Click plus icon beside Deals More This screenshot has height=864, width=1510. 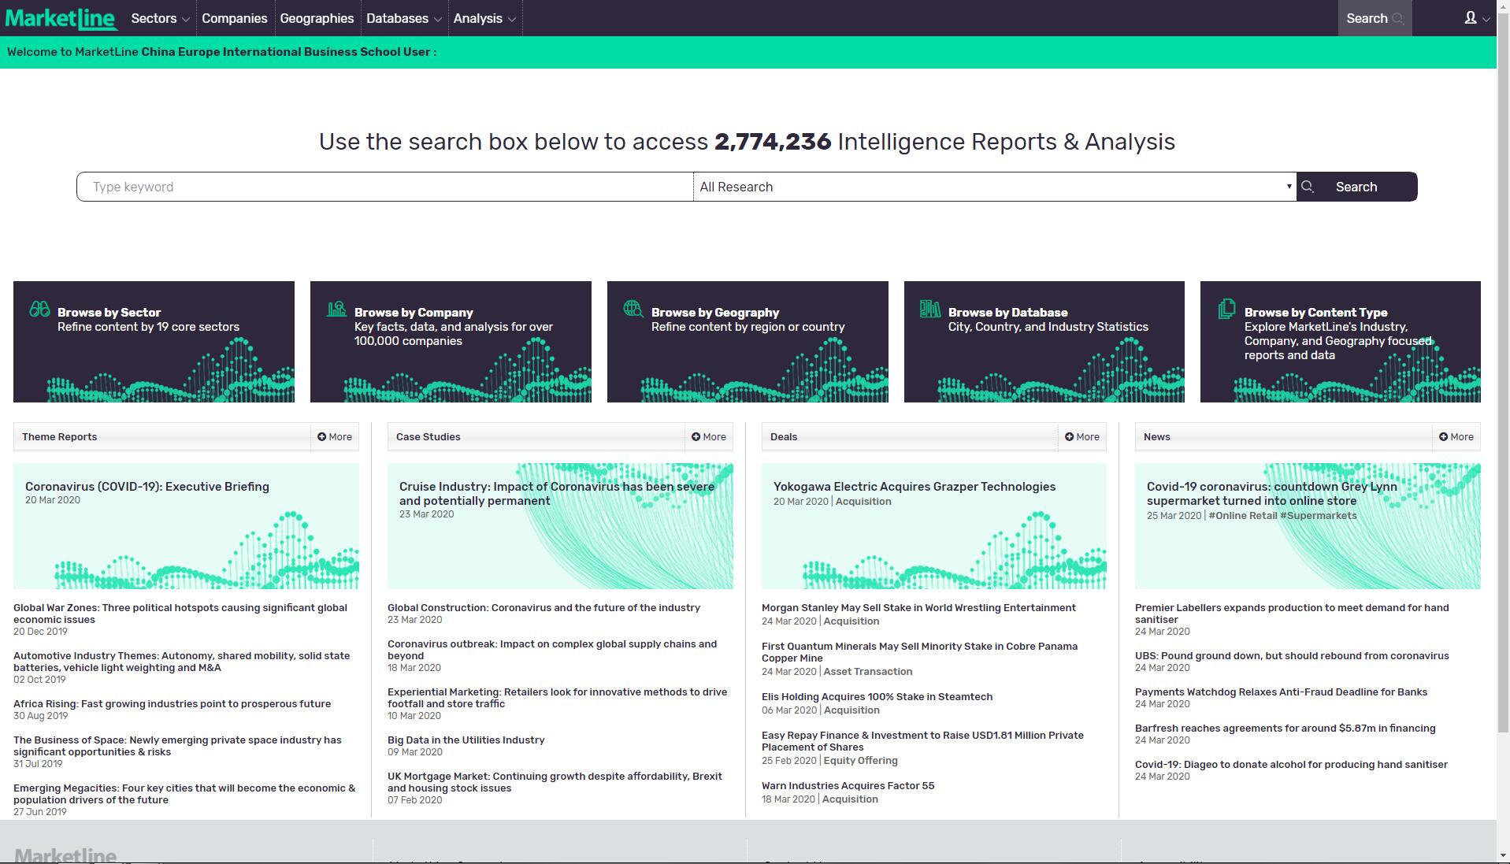pyautogui.click(x=1069, y=436)
